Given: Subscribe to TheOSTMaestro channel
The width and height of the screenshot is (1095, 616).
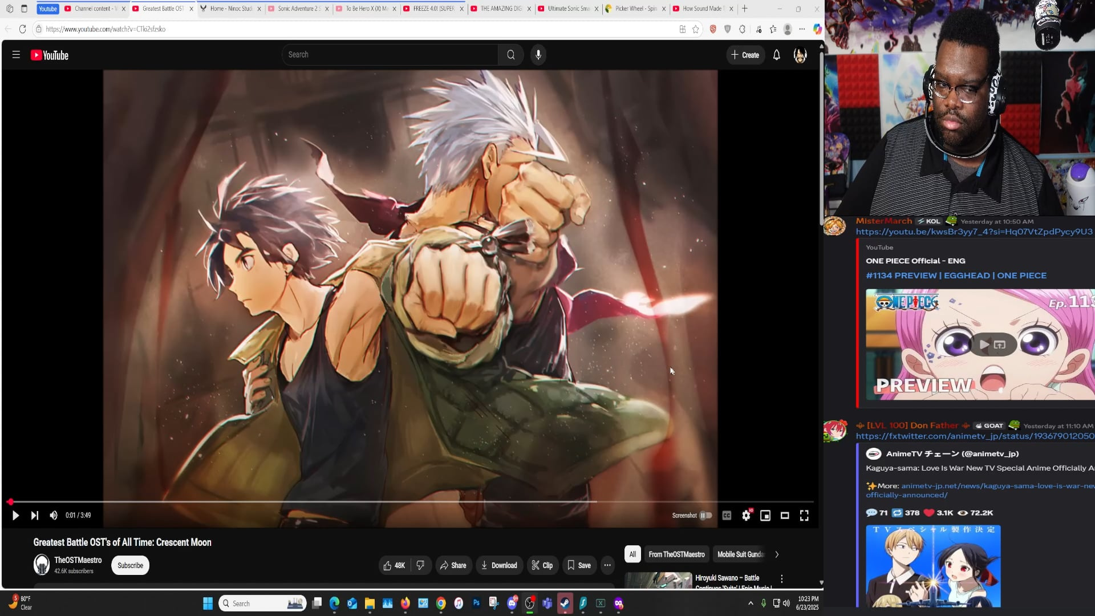Looking at the screenshot, I should pos(130,565).
